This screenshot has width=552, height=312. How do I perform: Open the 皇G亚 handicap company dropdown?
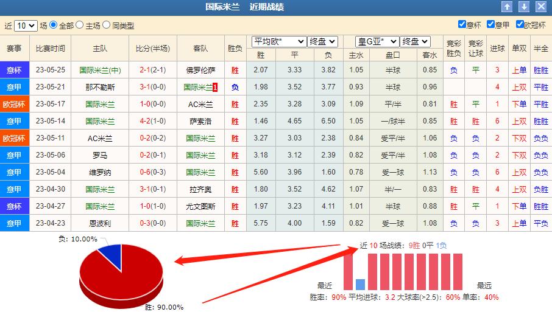tap(377, 42)
